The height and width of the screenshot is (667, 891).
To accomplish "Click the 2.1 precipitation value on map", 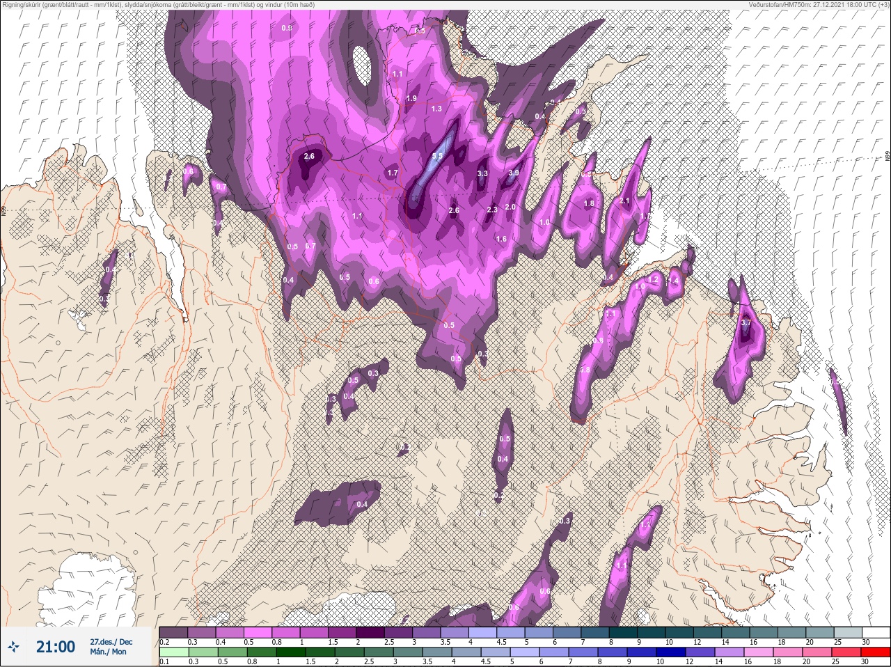I will (x=624, y=201).
